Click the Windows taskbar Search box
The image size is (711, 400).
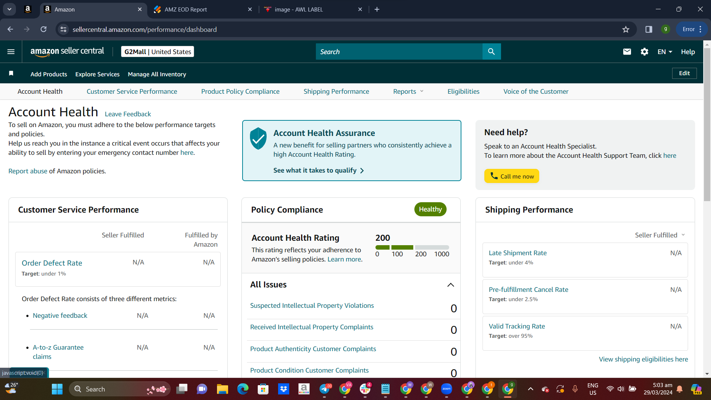[x=120, y=389]
